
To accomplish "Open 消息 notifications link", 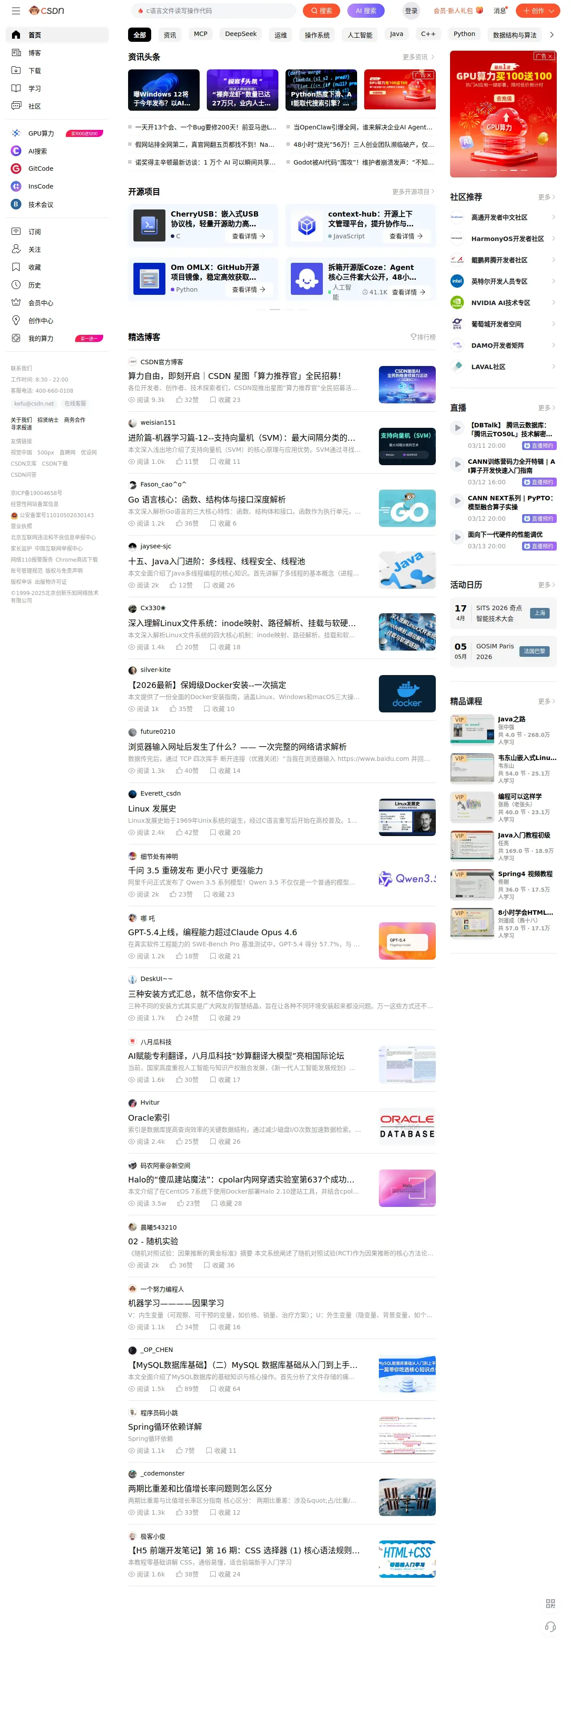I will click(500, 11).
